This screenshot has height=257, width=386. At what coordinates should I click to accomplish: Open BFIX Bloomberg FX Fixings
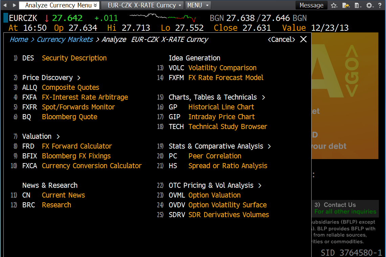click(x=62, y=156)
